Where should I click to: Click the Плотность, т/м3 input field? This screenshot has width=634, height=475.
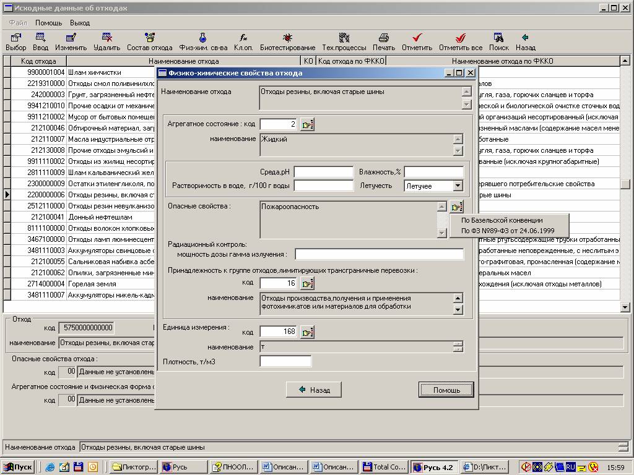pos(285,361)
